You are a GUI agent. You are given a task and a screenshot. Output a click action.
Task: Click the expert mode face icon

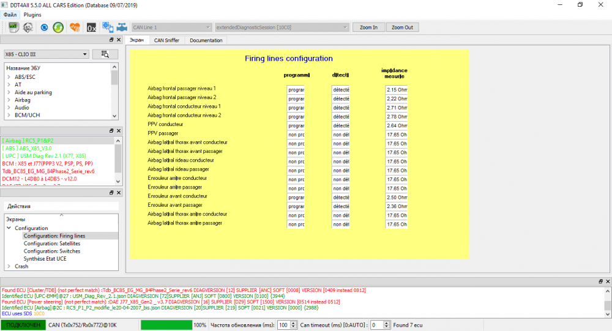tap(28, 28)
